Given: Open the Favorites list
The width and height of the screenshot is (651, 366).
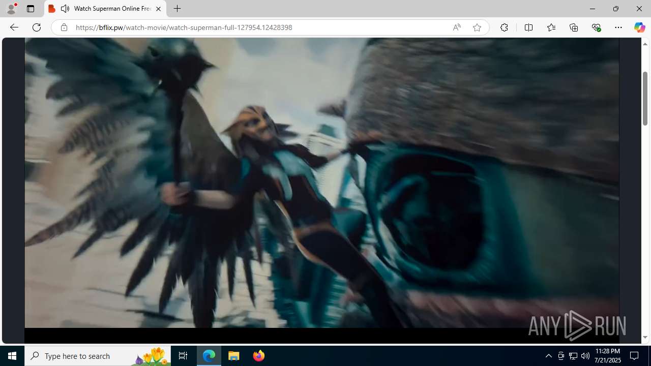Looking at the screenshot, I should (551, 27).
